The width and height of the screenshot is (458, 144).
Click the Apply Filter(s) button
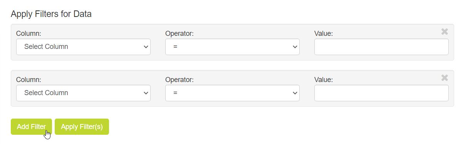coord(82,127)
